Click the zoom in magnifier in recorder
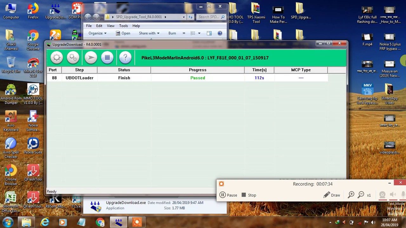The image size is (406, 228). tap(351, 195)
